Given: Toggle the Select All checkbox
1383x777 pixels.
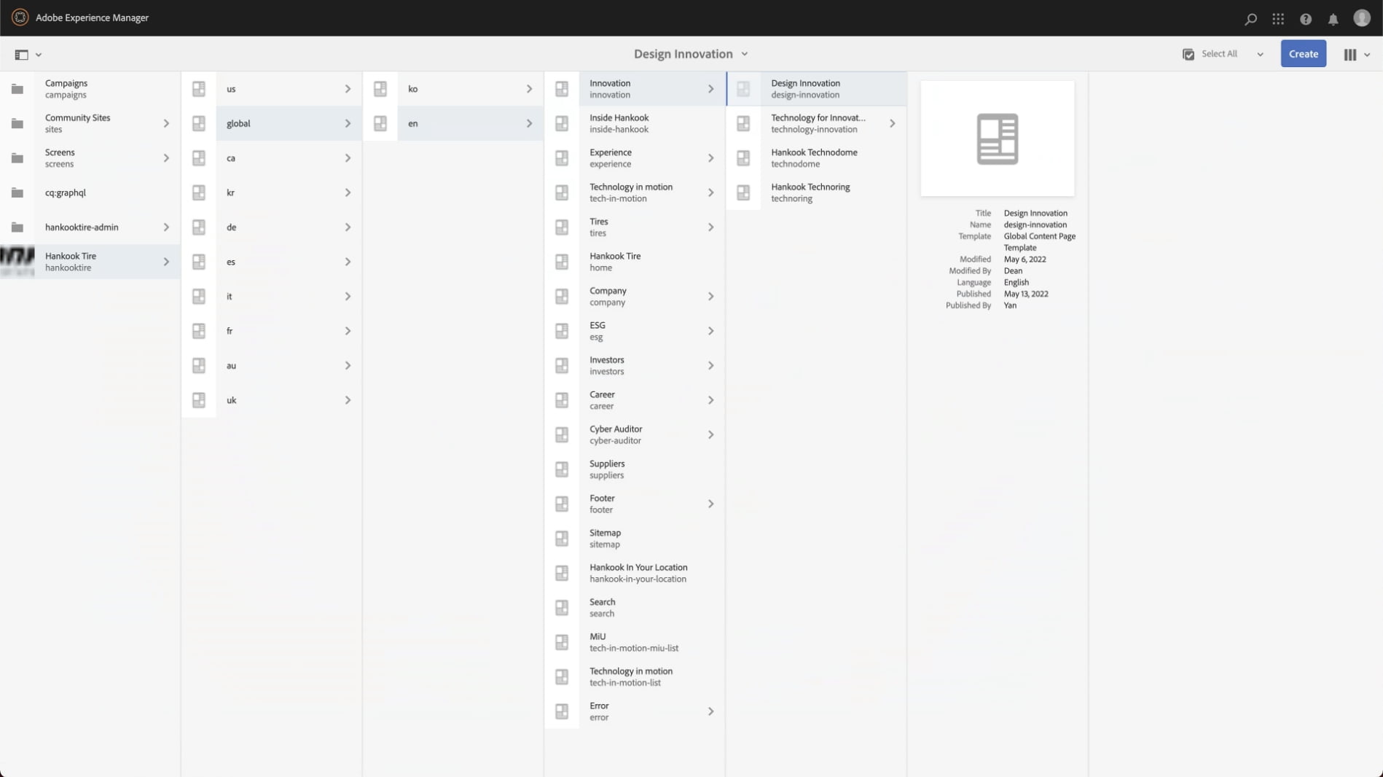Looking at the screenshot, I should coord(1188,55).
